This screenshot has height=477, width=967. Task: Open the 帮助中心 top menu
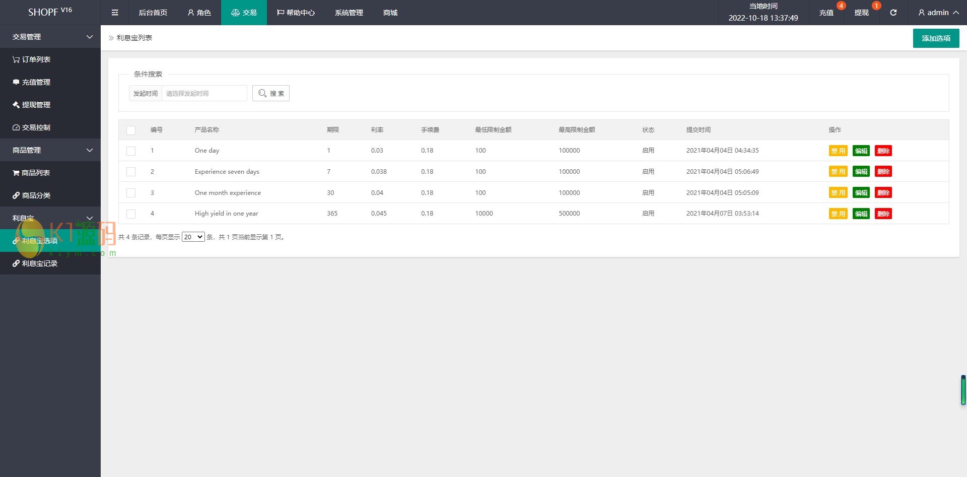(296, 13)
